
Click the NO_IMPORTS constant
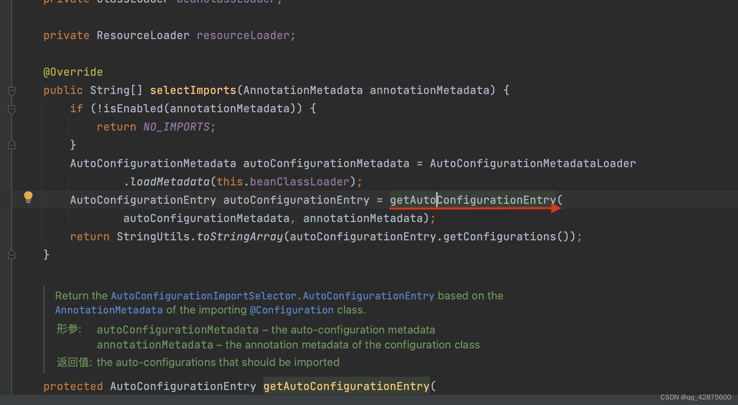[177, 127]
